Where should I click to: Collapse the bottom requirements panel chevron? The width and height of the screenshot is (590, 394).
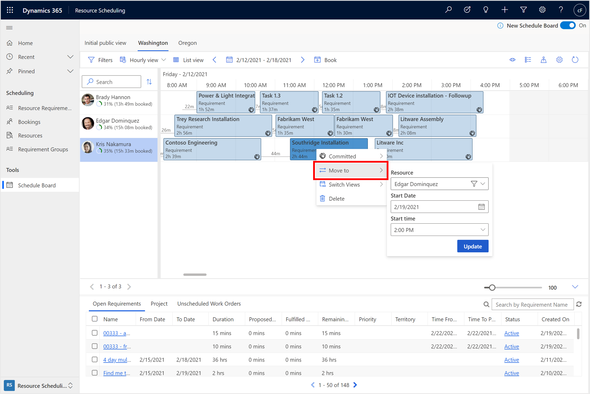[575, 287]
